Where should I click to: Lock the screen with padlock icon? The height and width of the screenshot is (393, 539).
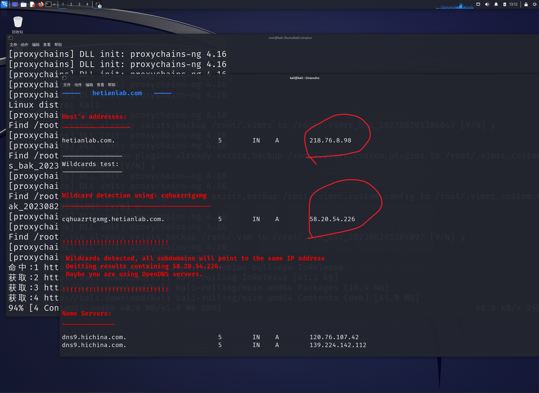(x=526, y=4)
